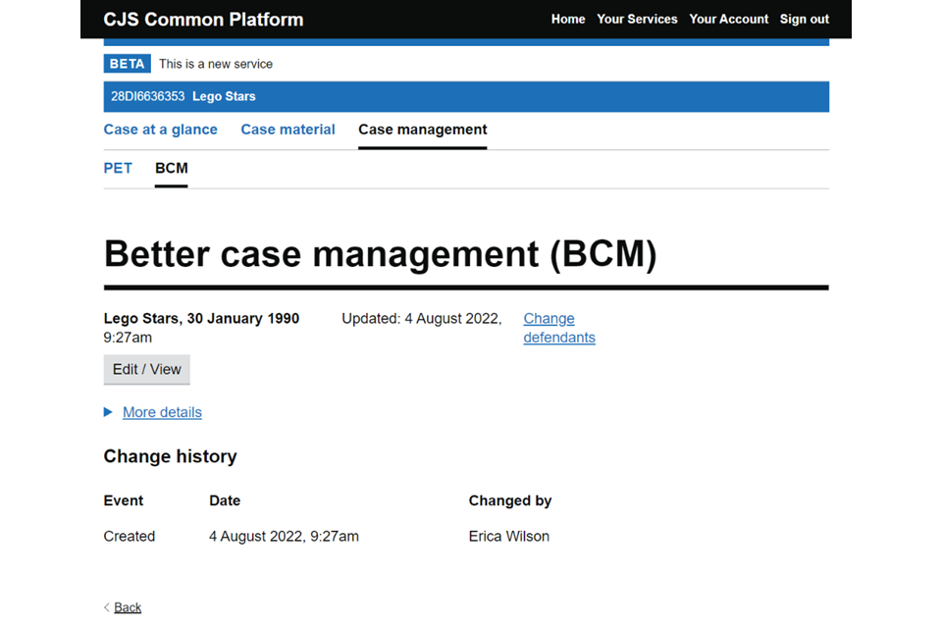The height and width of the screenshot is (628, 942).
Task: Click the More details disclosure triangle
Action: point(108,412)
